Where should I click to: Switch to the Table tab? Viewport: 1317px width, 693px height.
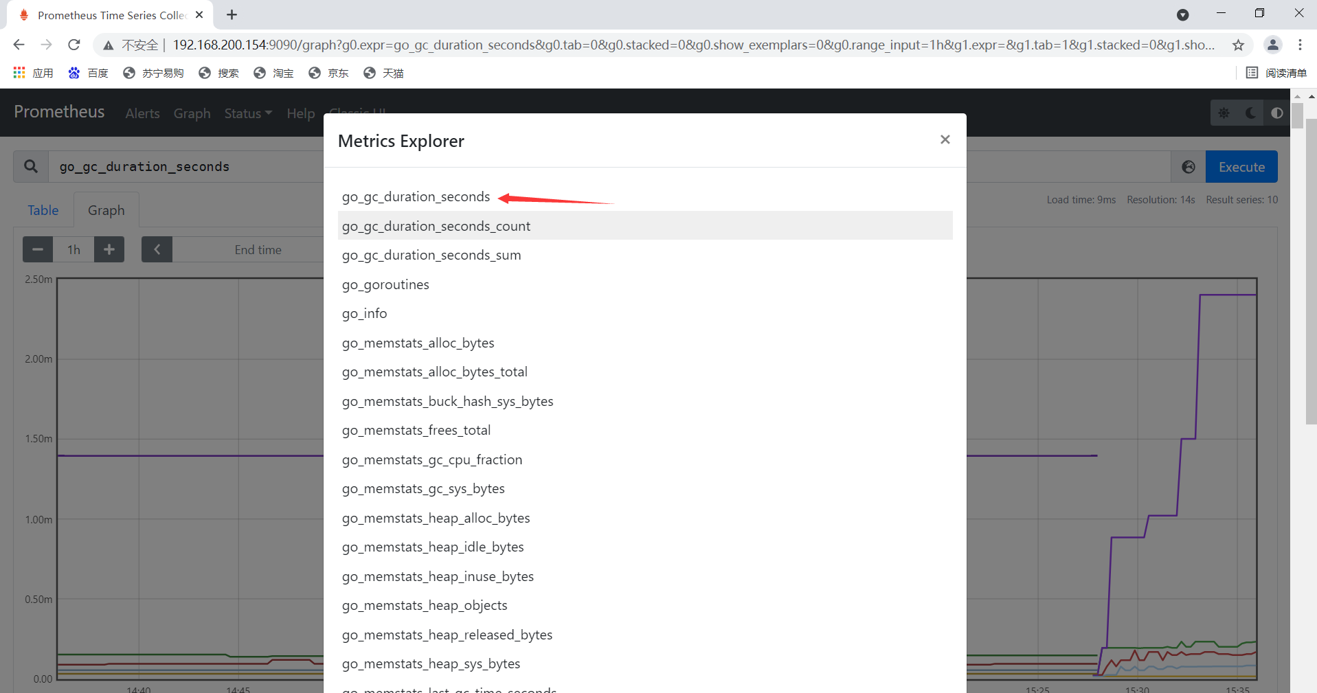click(43, 210)
